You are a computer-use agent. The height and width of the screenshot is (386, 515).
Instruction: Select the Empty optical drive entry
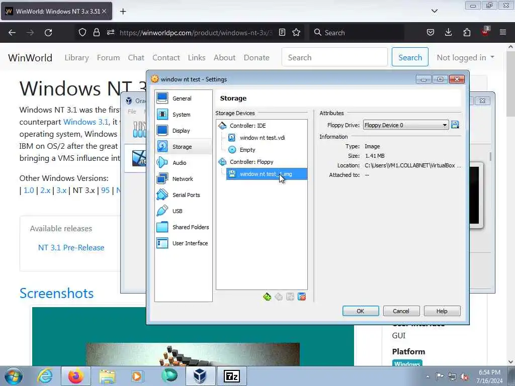coord(247,150)
